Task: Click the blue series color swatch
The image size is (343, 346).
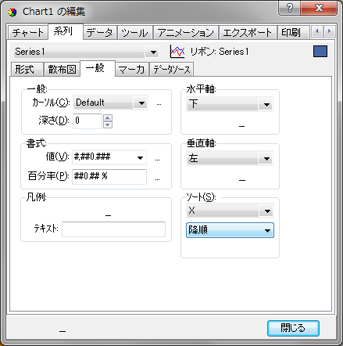Action: point(320,52)
